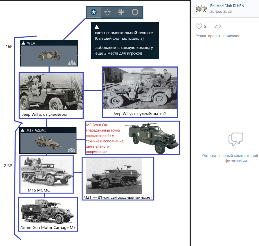Click the squad icon on the M13 MGMC card
Image resolution: width=259 pixels, height=246 pixels.
point(71,150)
